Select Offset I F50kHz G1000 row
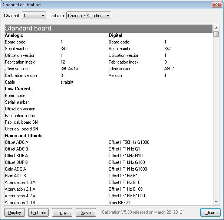224x220 pixels. click(x=129, y=142)
